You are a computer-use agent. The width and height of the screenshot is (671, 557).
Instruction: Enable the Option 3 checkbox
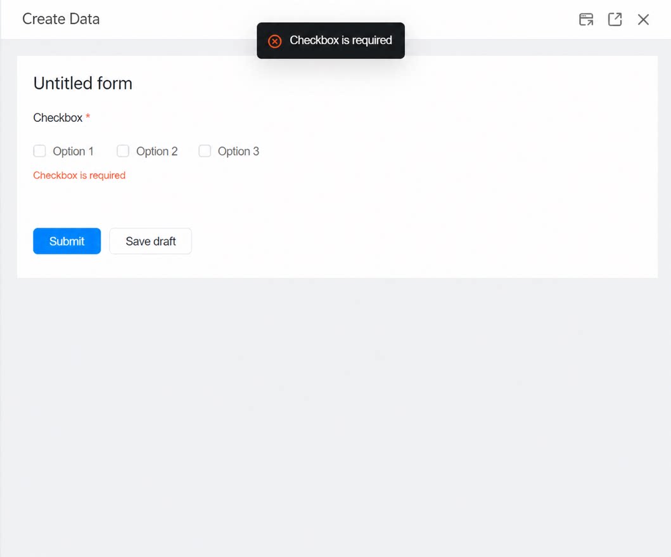pyautogui.click(x=205, y=151)
